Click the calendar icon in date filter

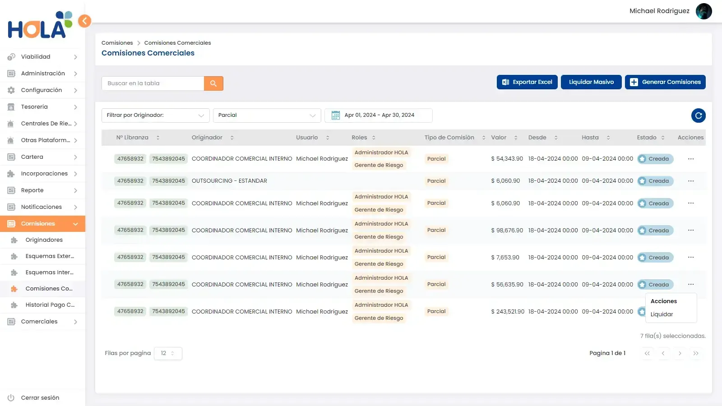tap(336, 115)
